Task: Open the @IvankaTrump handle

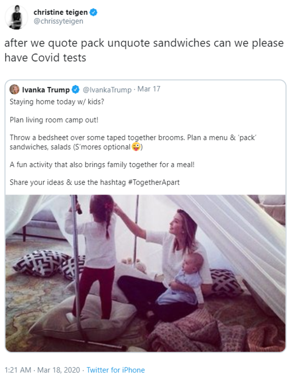Action: [107, 90]
